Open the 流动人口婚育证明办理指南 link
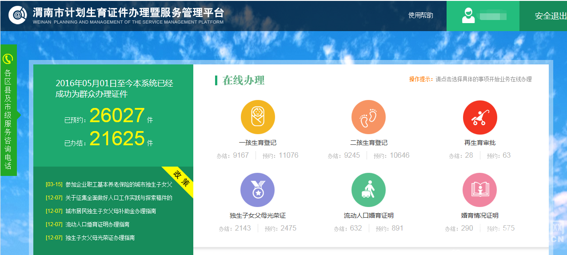Image resolution: width=567 pixels, height=255 pixels. pos(97,224)
